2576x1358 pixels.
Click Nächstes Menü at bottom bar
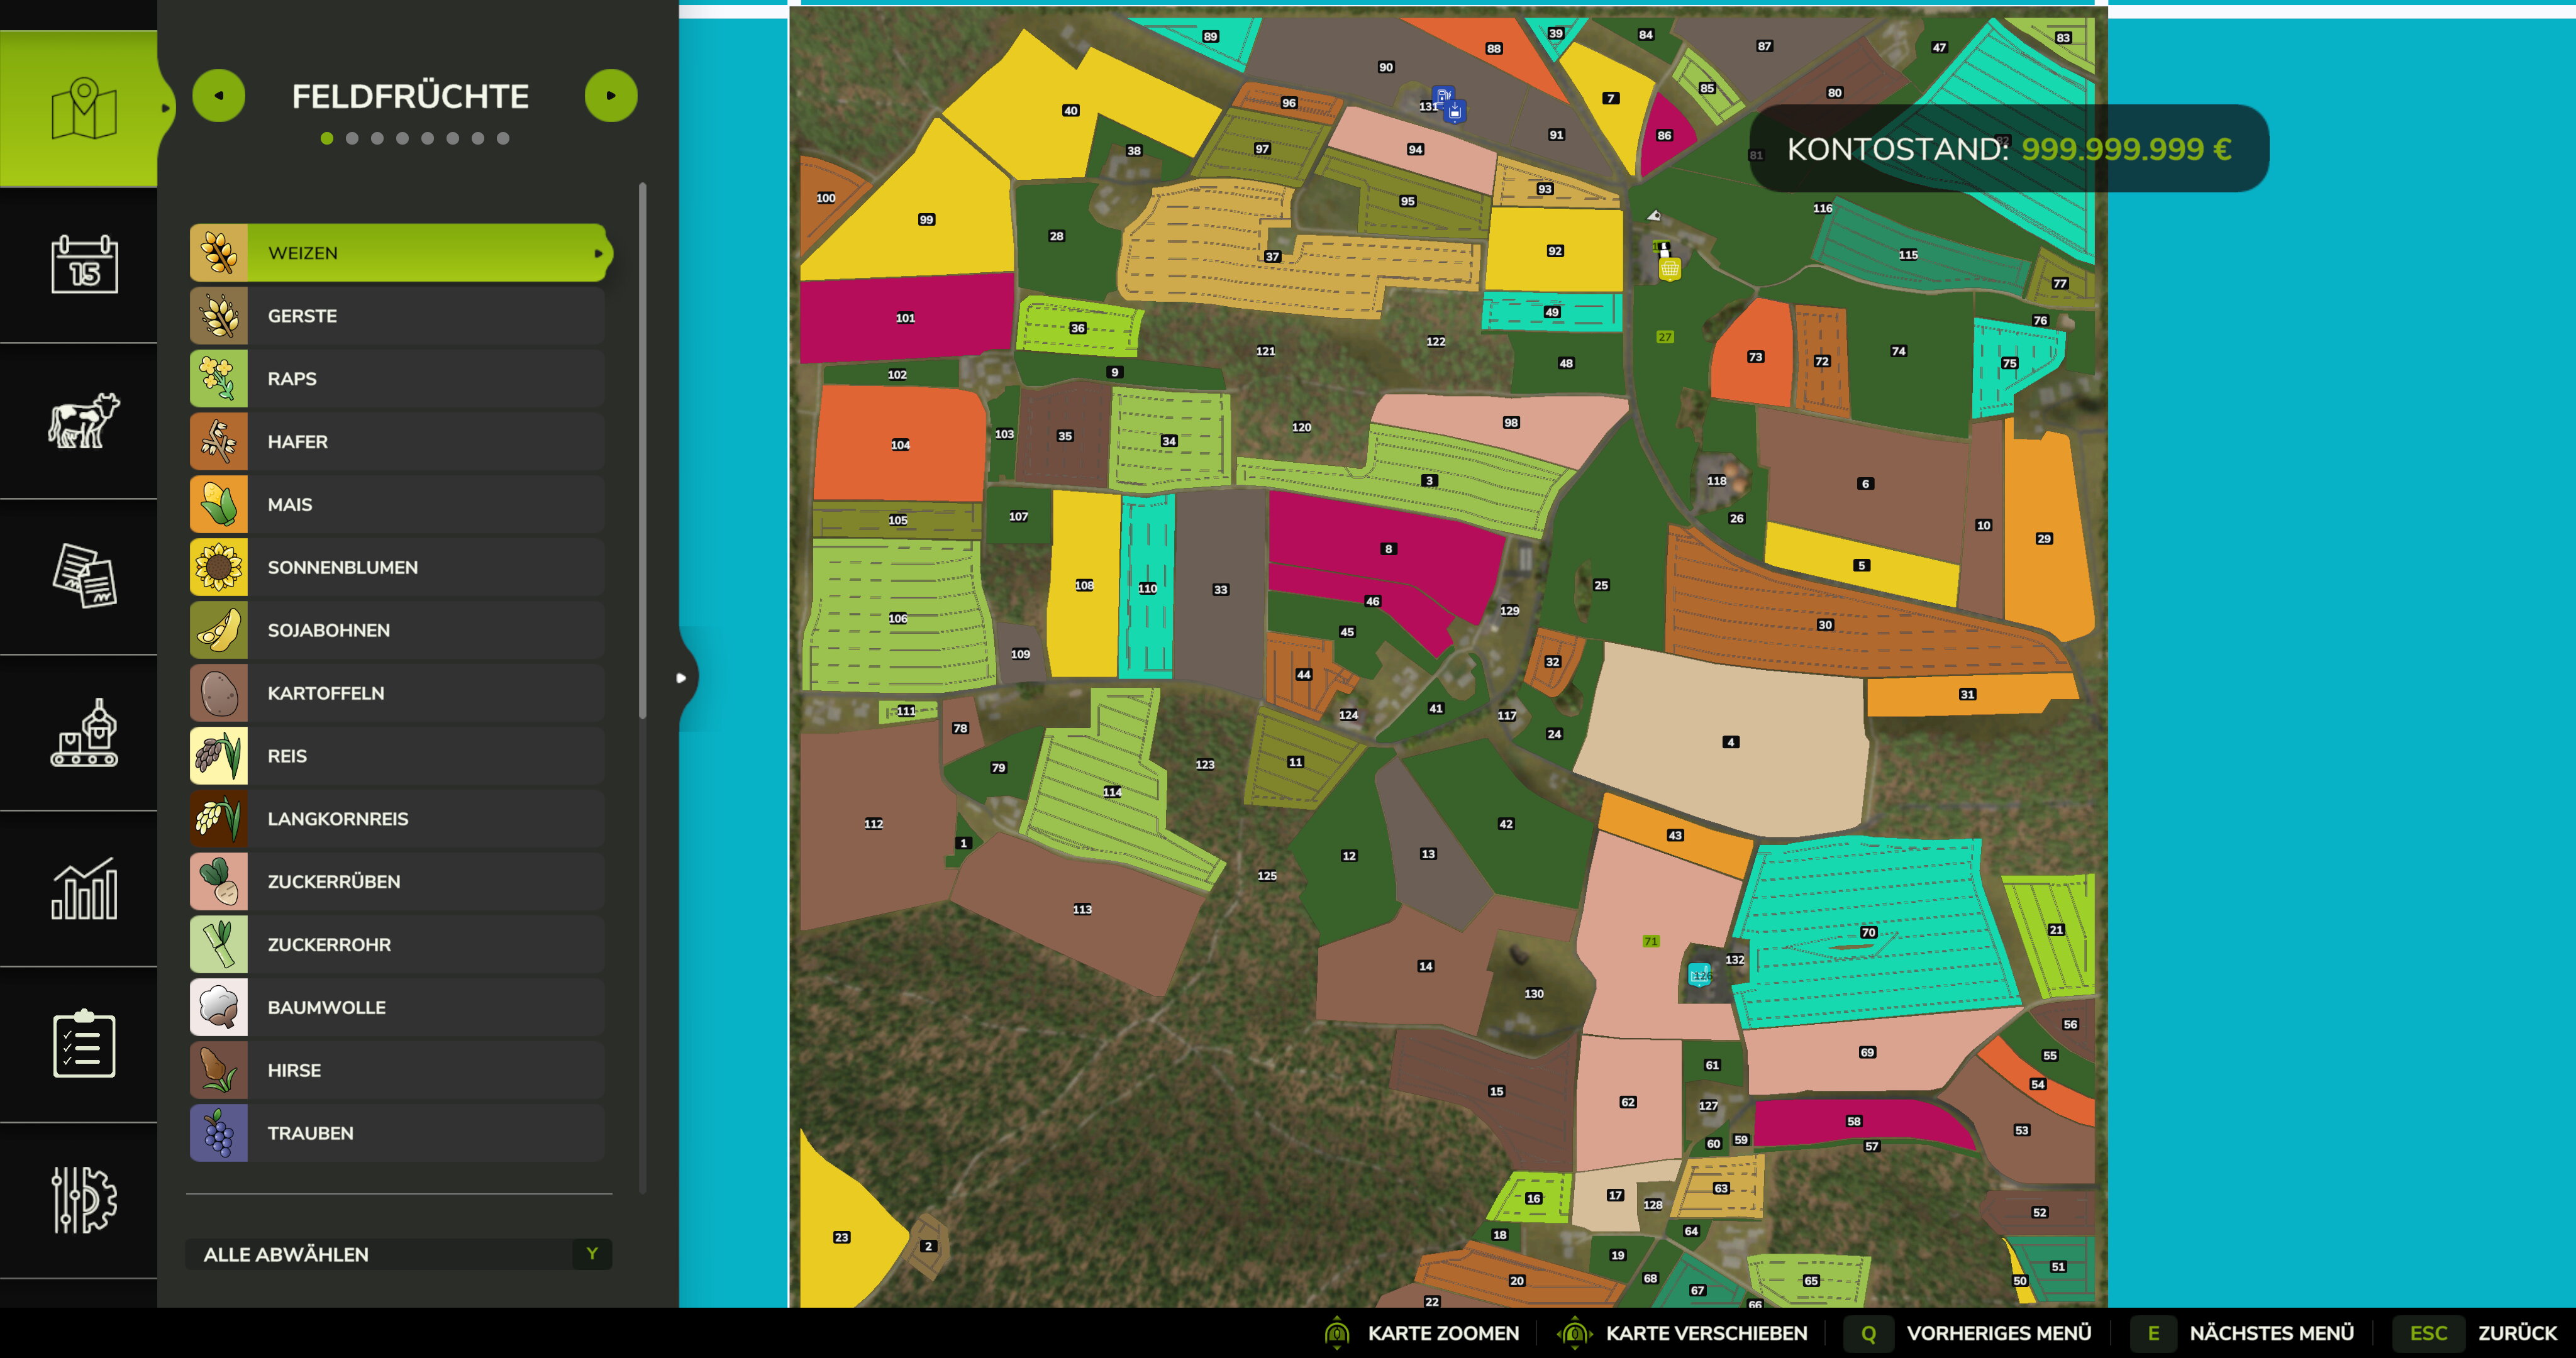(2270, 1333)
